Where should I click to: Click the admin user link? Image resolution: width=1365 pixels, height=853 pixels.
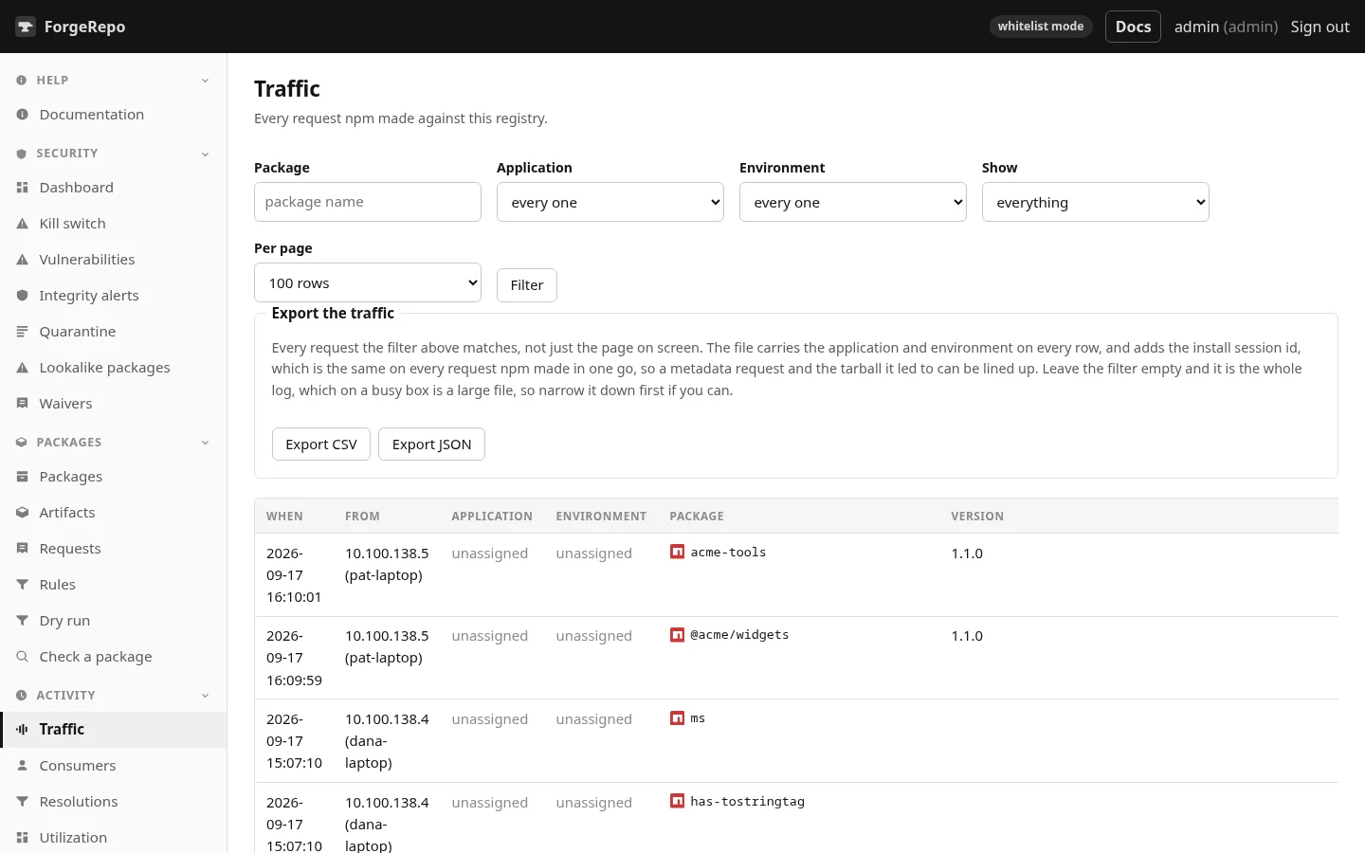[1226, 27]
